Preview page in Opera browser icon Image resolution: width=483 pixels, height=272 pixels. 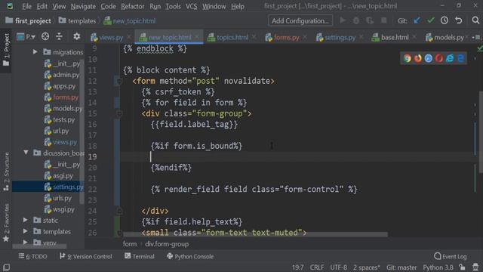[439, 58]
